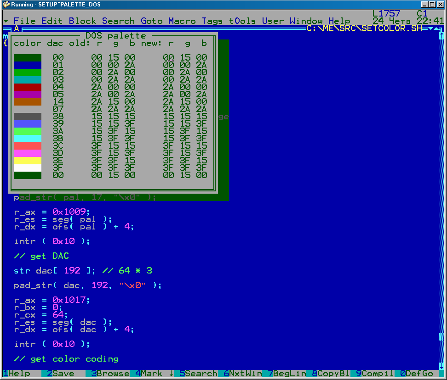Select the yellow color swatch for dac 3E
Screen dimensions: 447x380
[28, 161]
